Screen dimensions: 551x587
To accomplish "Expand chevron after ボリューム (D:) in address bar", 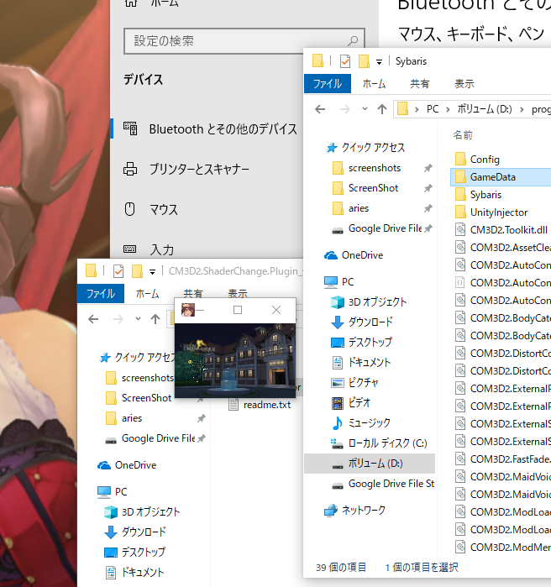I will [x=522, y=110].
